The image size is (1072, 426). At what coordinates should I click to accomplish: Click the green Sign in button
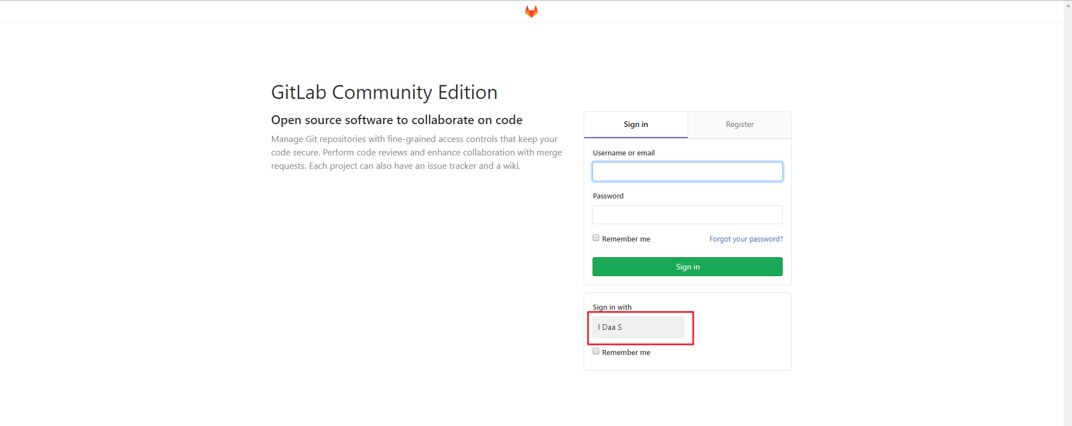coord(687,267)
